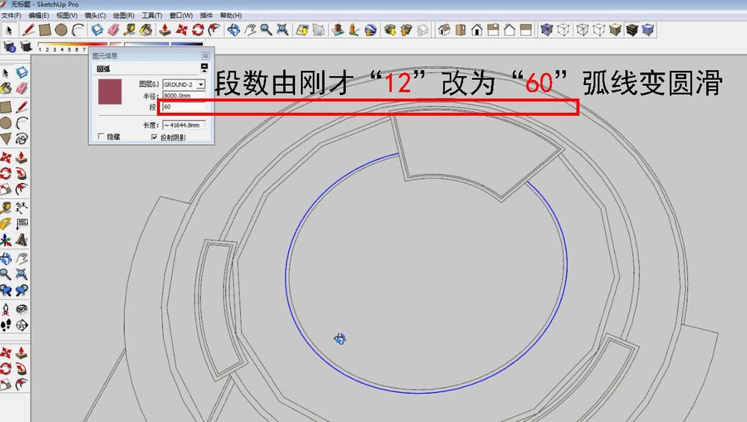This screenshot has height=422, width=747.
Task: Toggle terrain display icon
Action: coord(319,30)
